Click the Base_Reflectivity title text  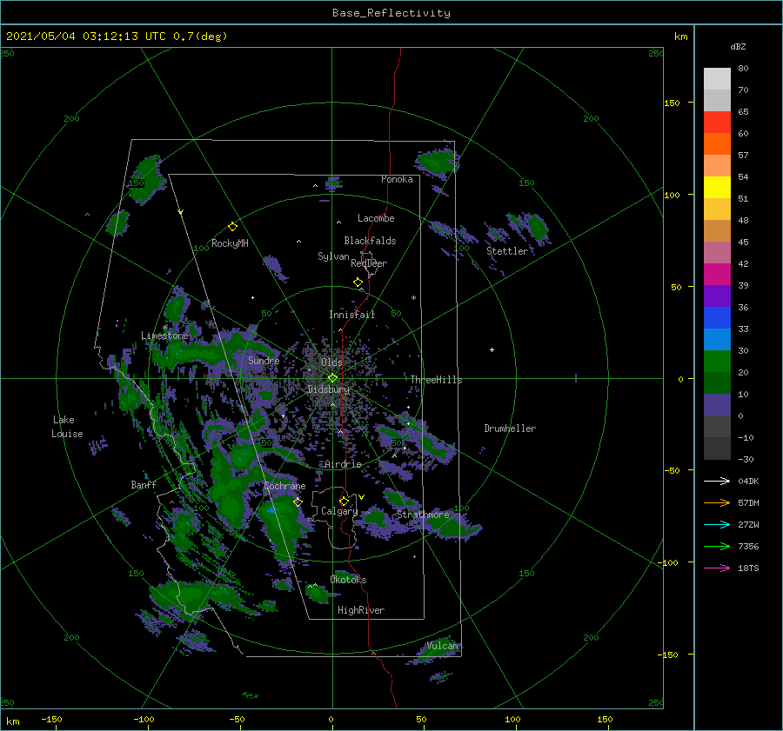point(391,13)
